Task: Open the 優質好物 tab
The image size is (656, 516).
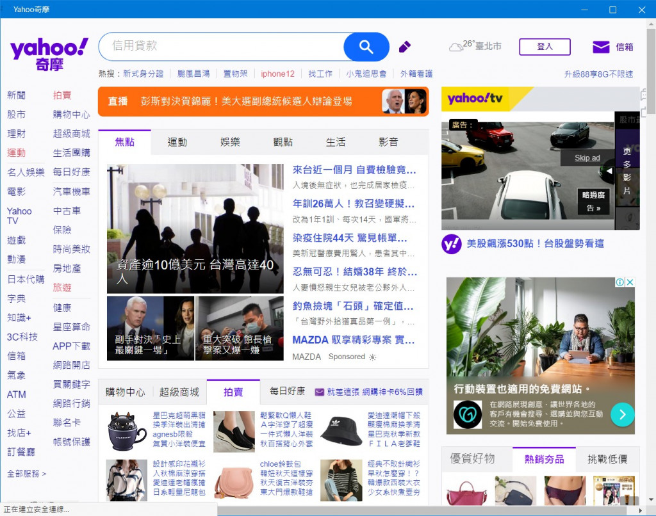Action: coord(473,459)
